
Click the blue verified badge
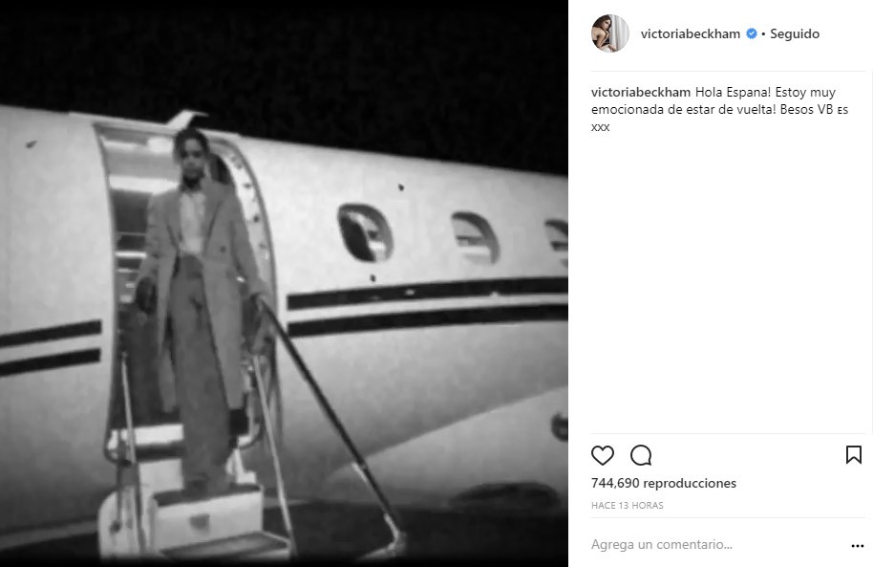(x=751, y=33)
